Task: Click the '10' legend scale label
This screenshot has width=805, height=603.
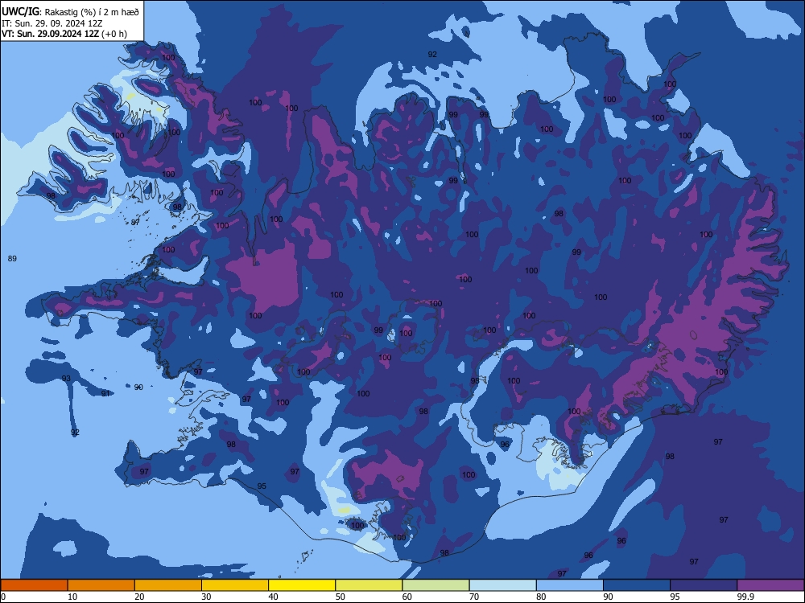Action: pyautogui.click(x=72, y=597)
